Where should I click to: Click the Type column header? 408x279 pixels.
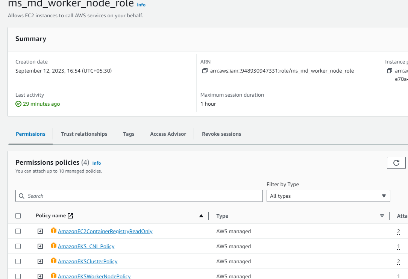[222, 216]
